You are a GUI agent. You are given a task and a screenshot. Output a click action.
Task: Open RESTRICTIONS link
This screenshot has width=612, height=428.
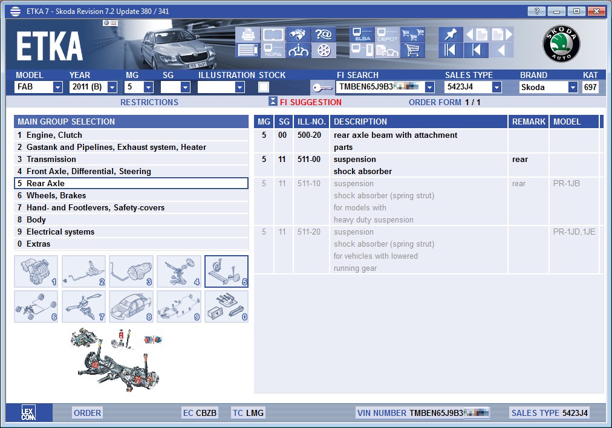149,102
